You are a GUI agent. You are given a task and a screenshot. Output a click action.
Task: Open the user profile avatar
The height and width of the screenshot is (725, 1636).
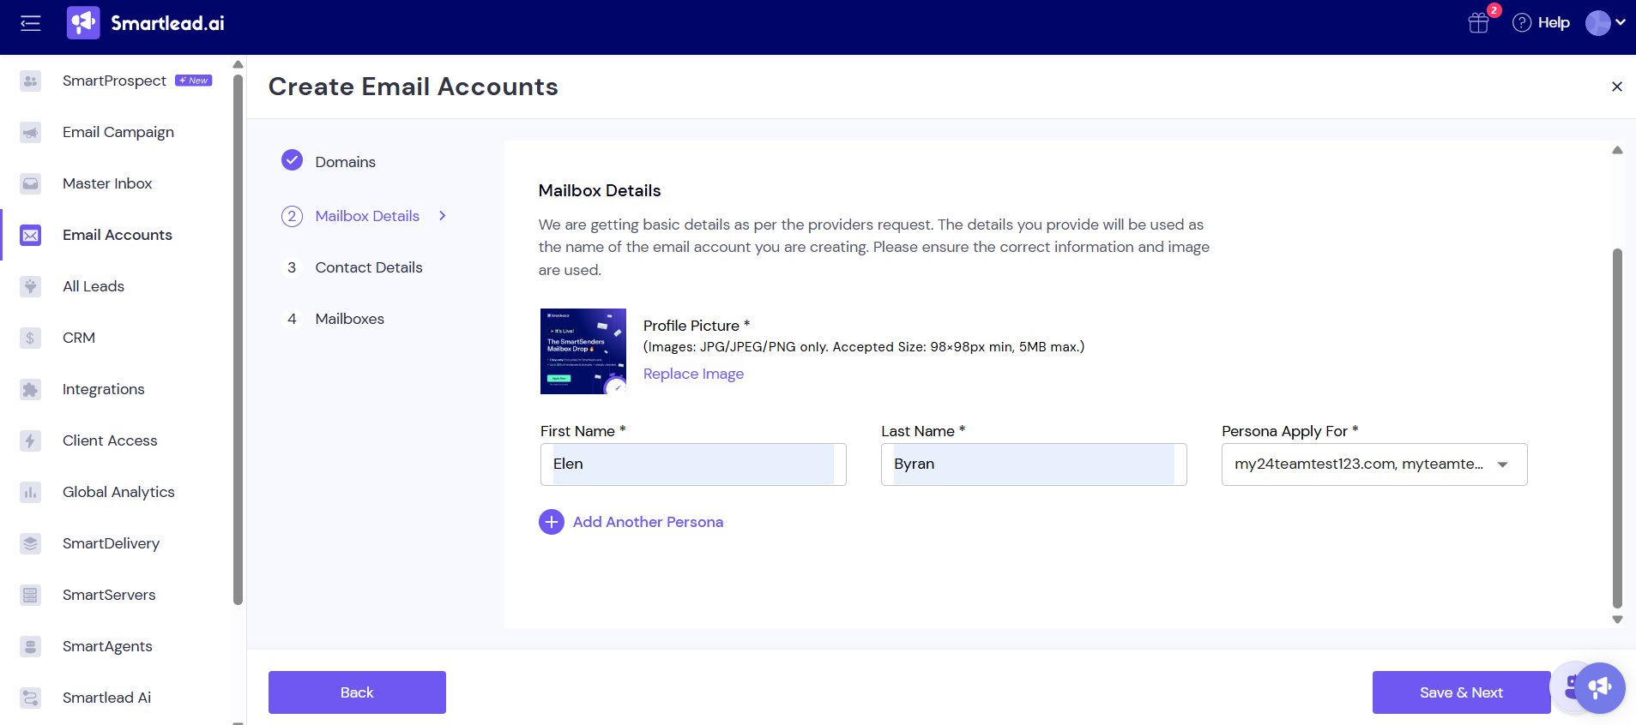(1597, 23)
